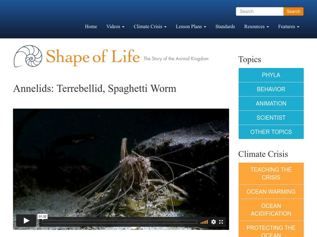Select the PHYLA topic button
Image resolution: width=317 pixels, height=237 pixels.
pyautogui.click(x=271, y=75)
